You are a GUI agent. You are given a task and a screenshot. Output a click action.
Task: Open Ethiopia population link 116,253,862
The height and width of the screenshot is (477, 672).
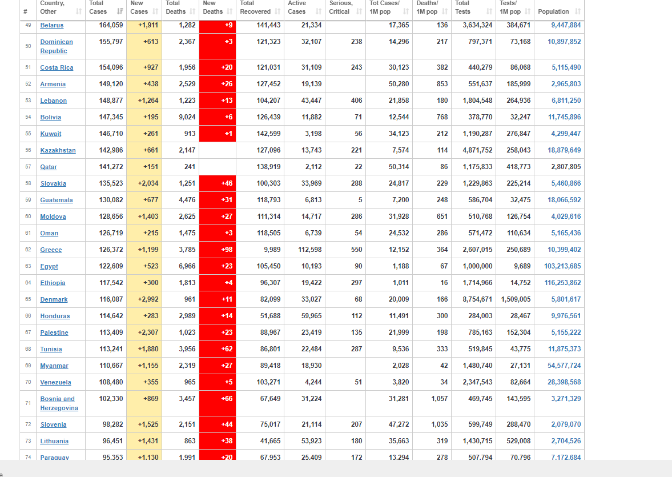pyautogui.click(x=562, y=283)
